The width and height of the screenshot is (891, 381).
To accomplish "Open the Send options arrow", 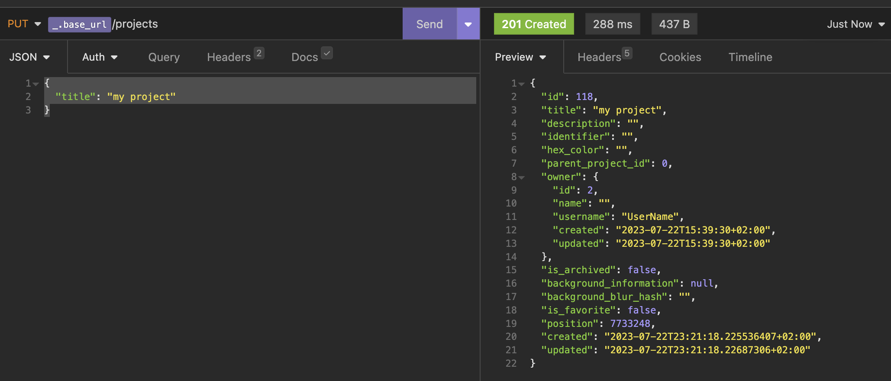I will tap(468, 24).
